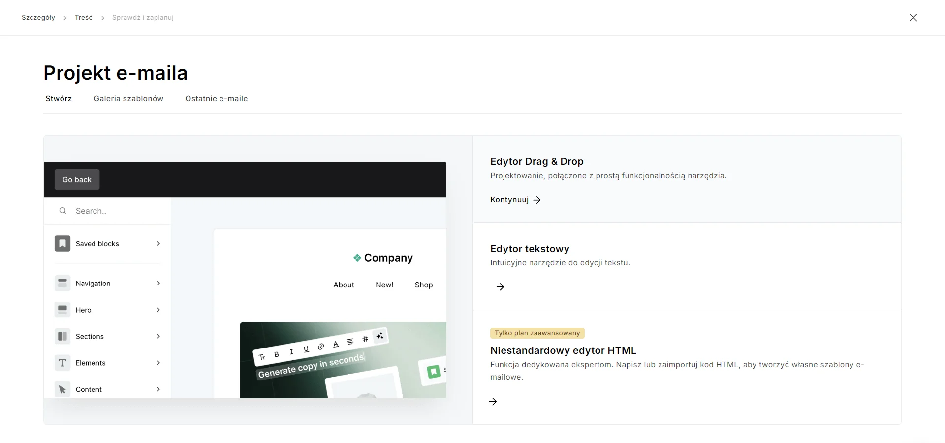945x443 pixels.
Task: Click the Content cursor icon
Action: 63,390
